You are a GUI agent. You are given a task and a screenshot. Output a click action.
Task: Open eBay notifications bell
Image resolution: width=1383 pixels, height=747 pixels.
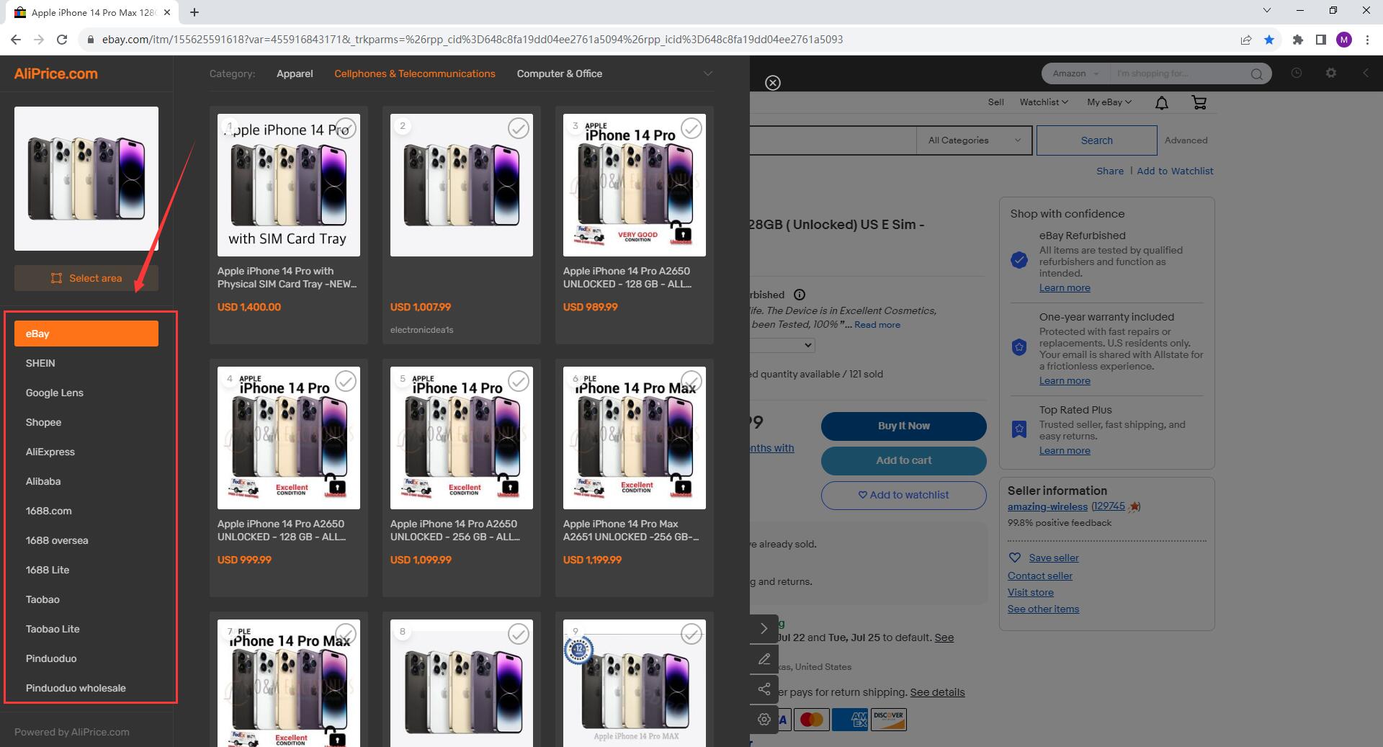point(1162,102)
